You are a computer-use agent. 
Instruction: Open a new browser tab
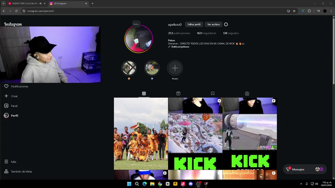point(92,3)
